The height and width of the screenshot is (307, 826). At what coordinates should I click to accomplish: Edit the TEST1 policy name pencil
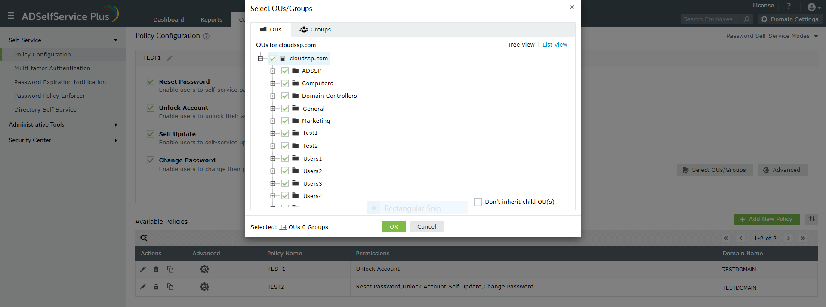tap(170, 58)
